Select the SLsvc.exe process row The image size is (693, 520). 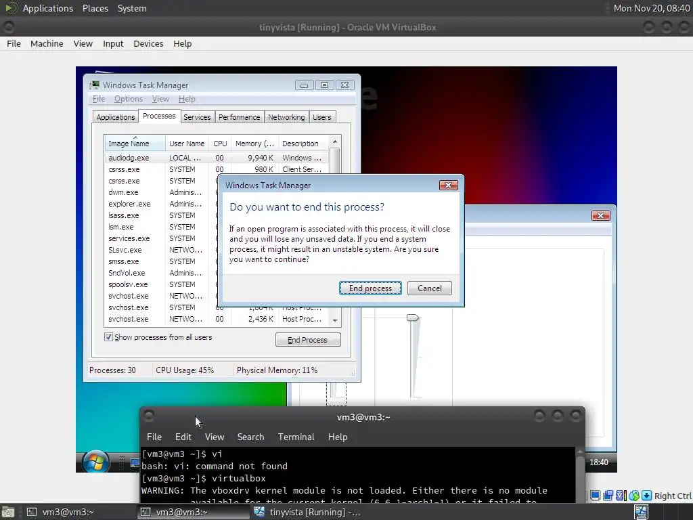[x=160, y=250]
